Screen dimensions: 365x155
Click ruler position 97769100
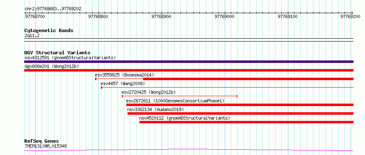click(288, 16)
